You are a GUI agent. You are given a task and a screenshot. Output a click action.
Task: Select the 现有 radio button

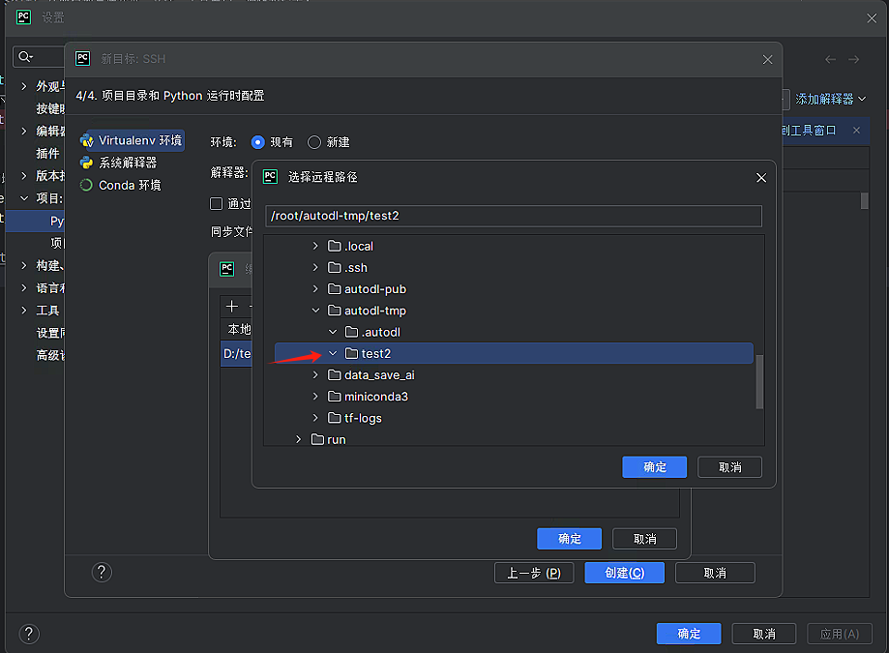tap(258, 142)
